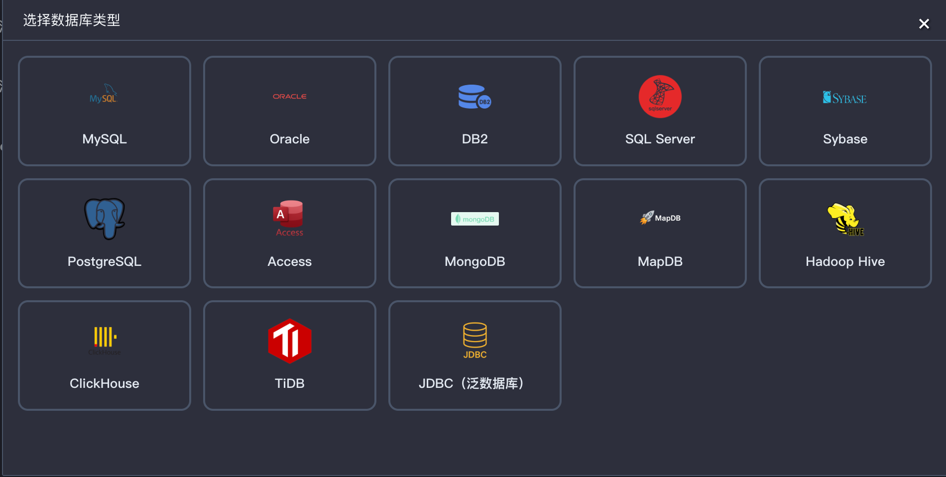Click the SQL Server text label

tap(660, 139)
